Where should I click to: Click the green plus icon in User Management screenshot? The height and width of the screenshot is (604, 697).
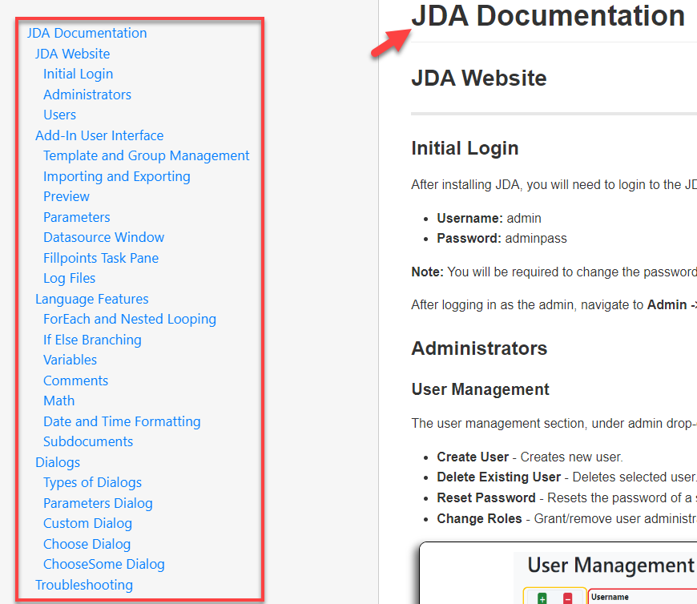(x=542, y=598)
